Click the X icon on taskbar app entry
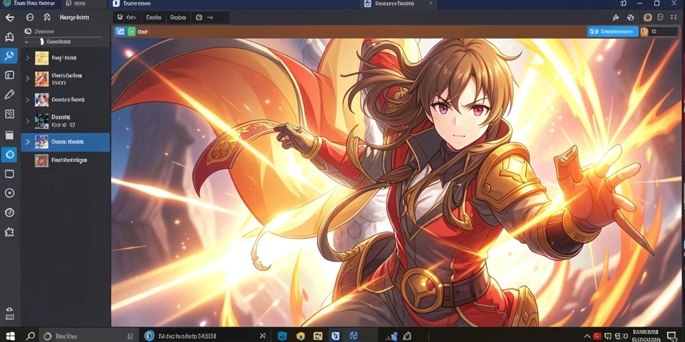The width and height of the screenshot is (685, 342). (x=262, y=336)
